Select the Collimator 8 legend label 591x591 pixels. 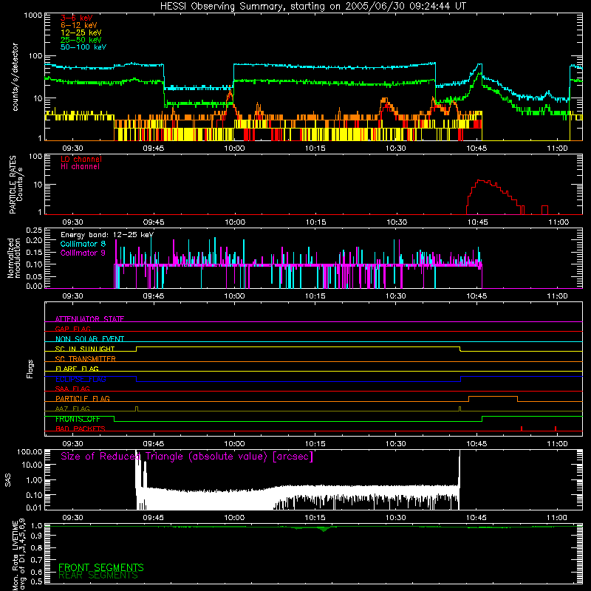[x=83, y=244]
